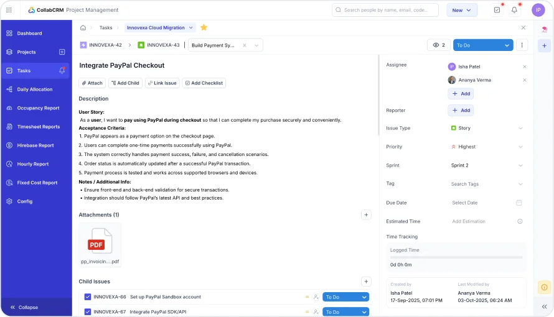Click the Logged Time progress bar
Screen dimensions: 554x317
[456, 257]
